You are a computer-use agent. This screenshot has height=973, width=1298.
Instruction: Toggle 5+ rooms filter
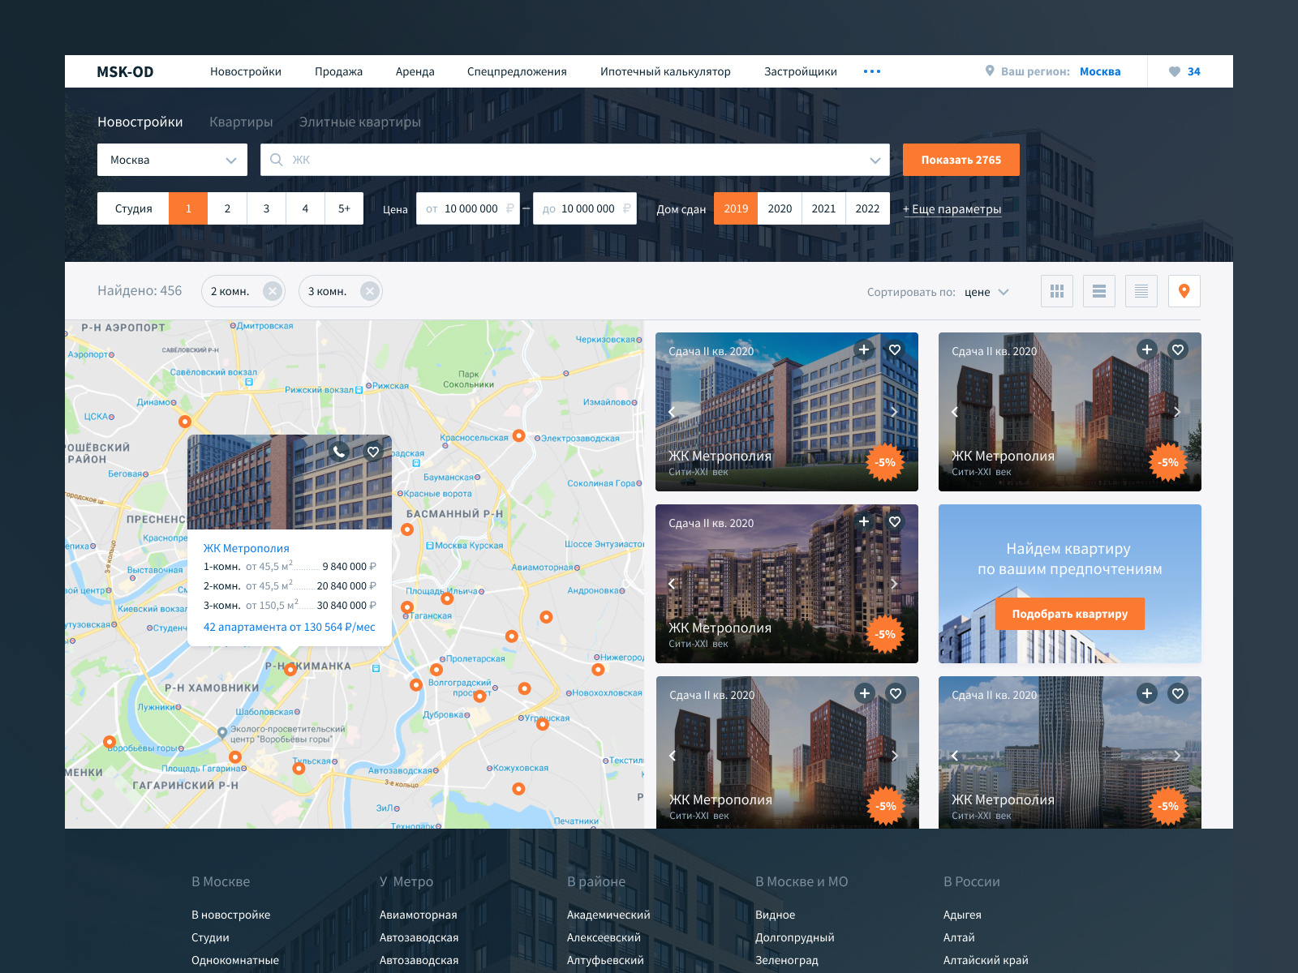coord(344,208)
